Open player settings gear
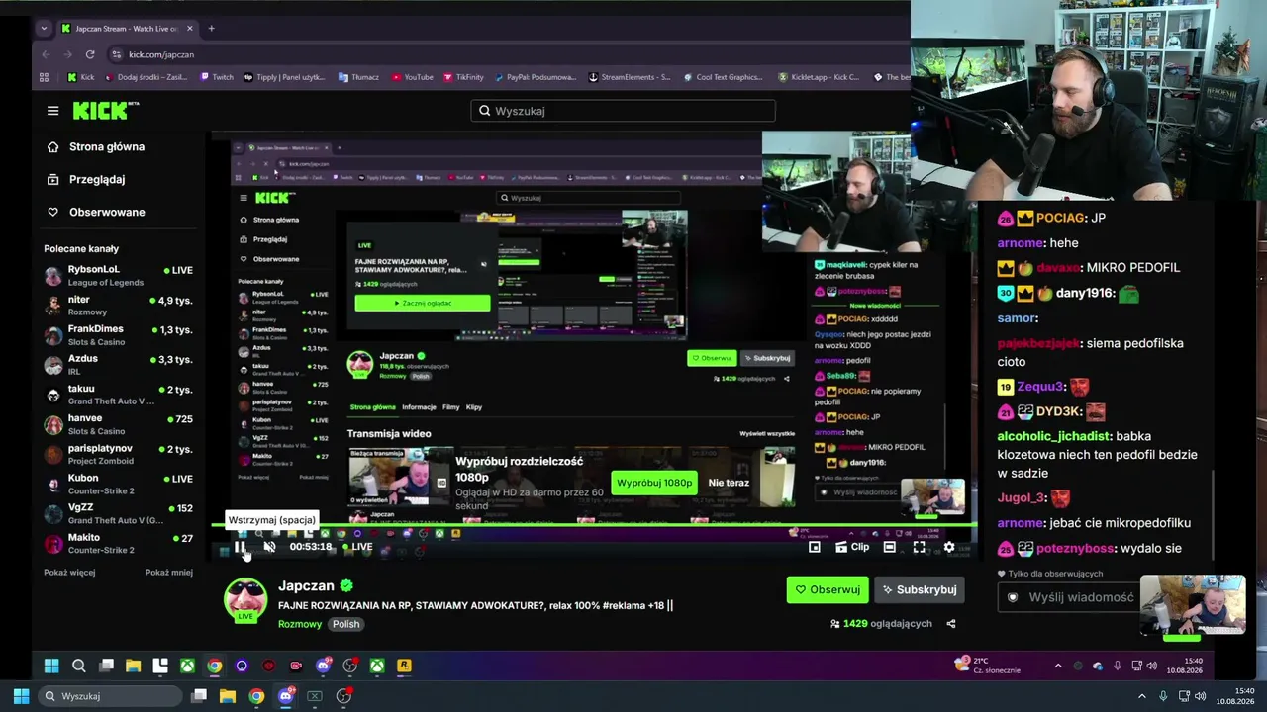 tap(949, 547)
